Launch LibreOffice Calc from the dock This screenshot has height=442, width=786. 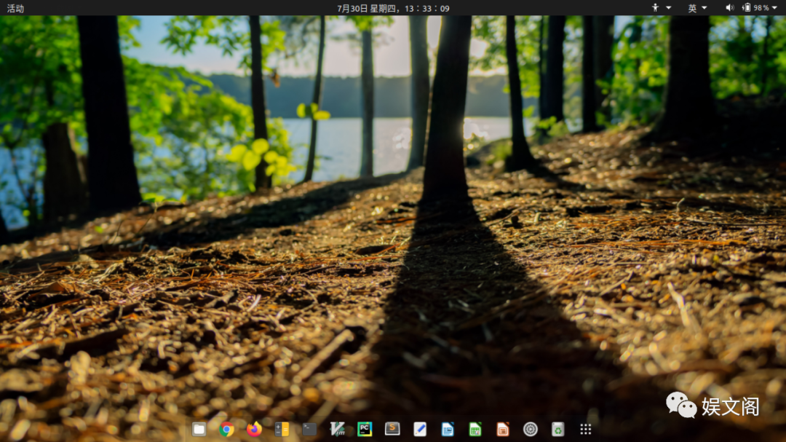pos(475,429)
